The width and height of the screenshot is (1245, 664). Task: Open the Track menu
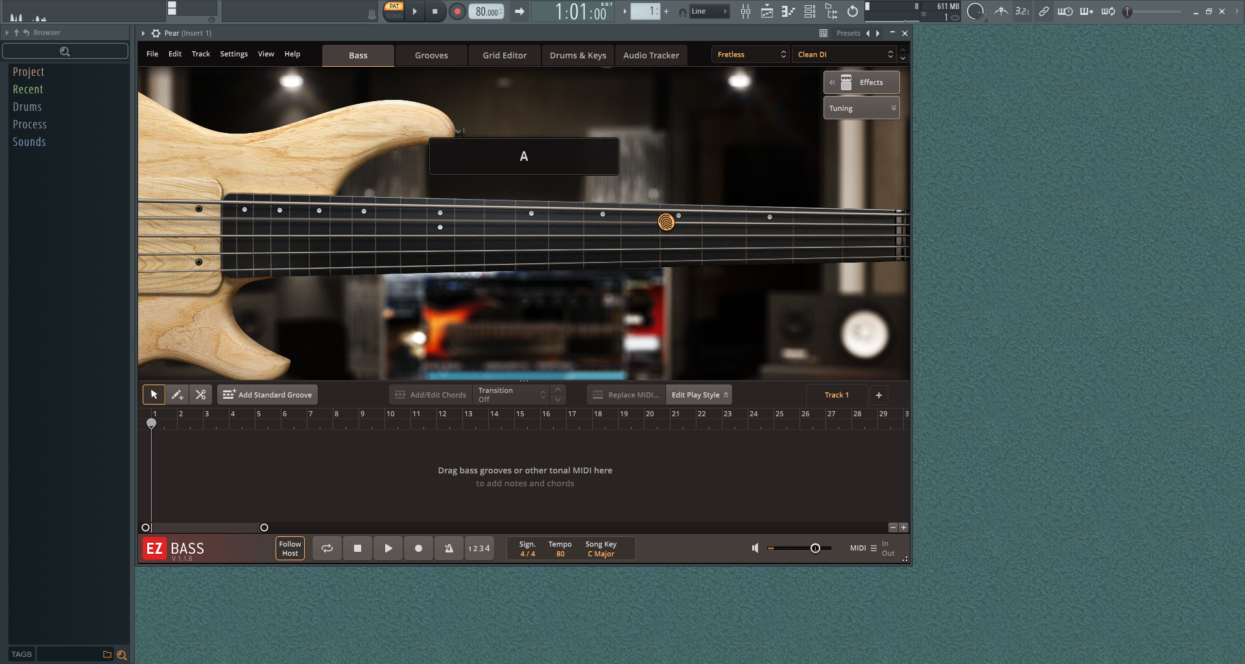[x=200, y=54]
